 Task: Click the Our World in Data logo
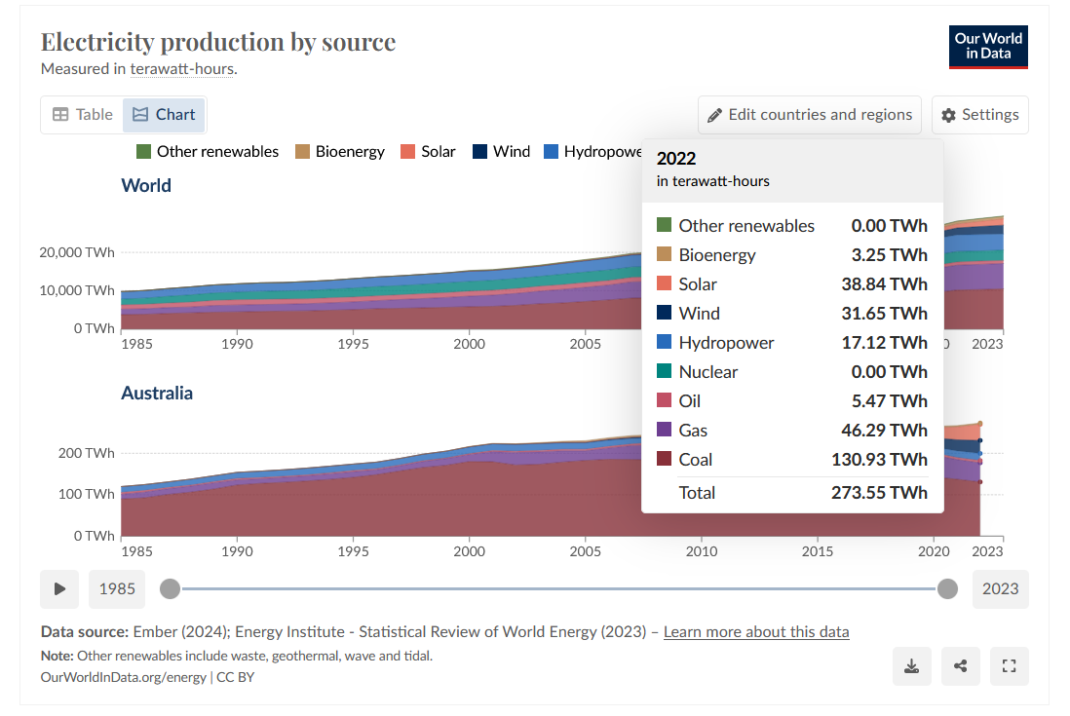988,47
